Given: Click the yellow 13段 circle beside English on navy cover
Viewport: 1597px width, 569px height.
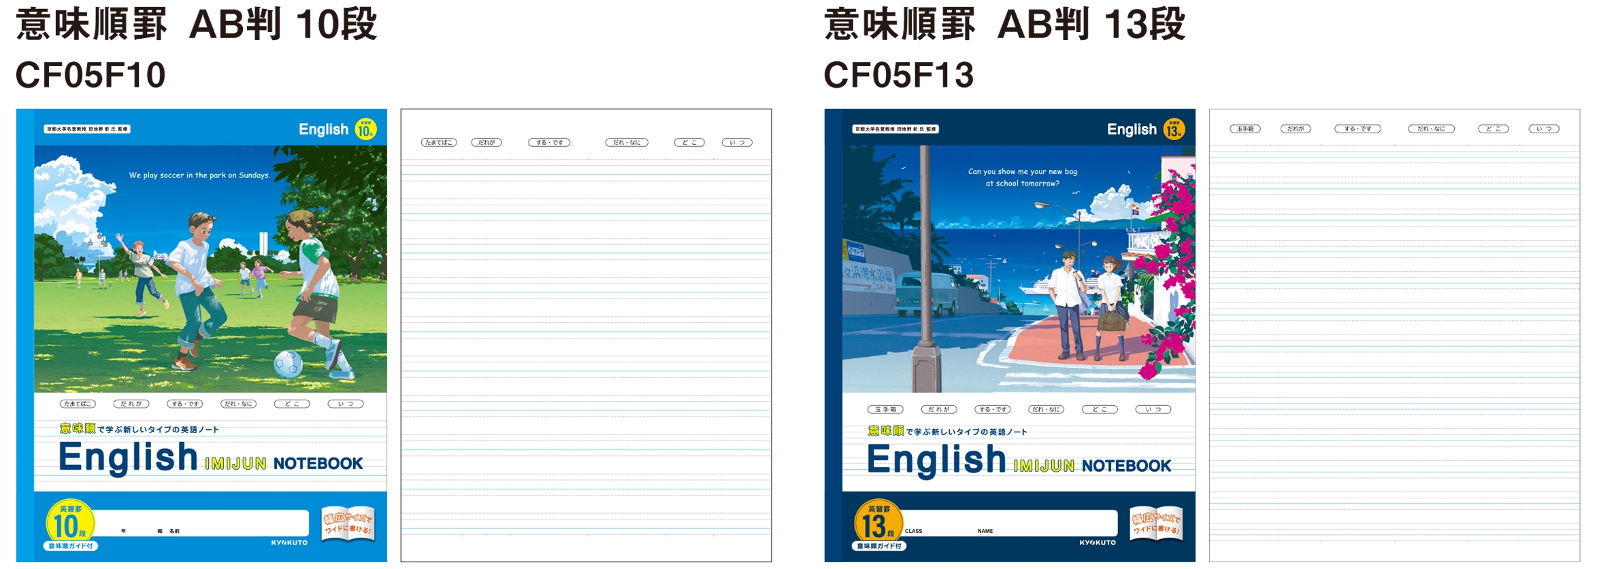Looking at the screenshot, I should click(x=1174, y=129).
